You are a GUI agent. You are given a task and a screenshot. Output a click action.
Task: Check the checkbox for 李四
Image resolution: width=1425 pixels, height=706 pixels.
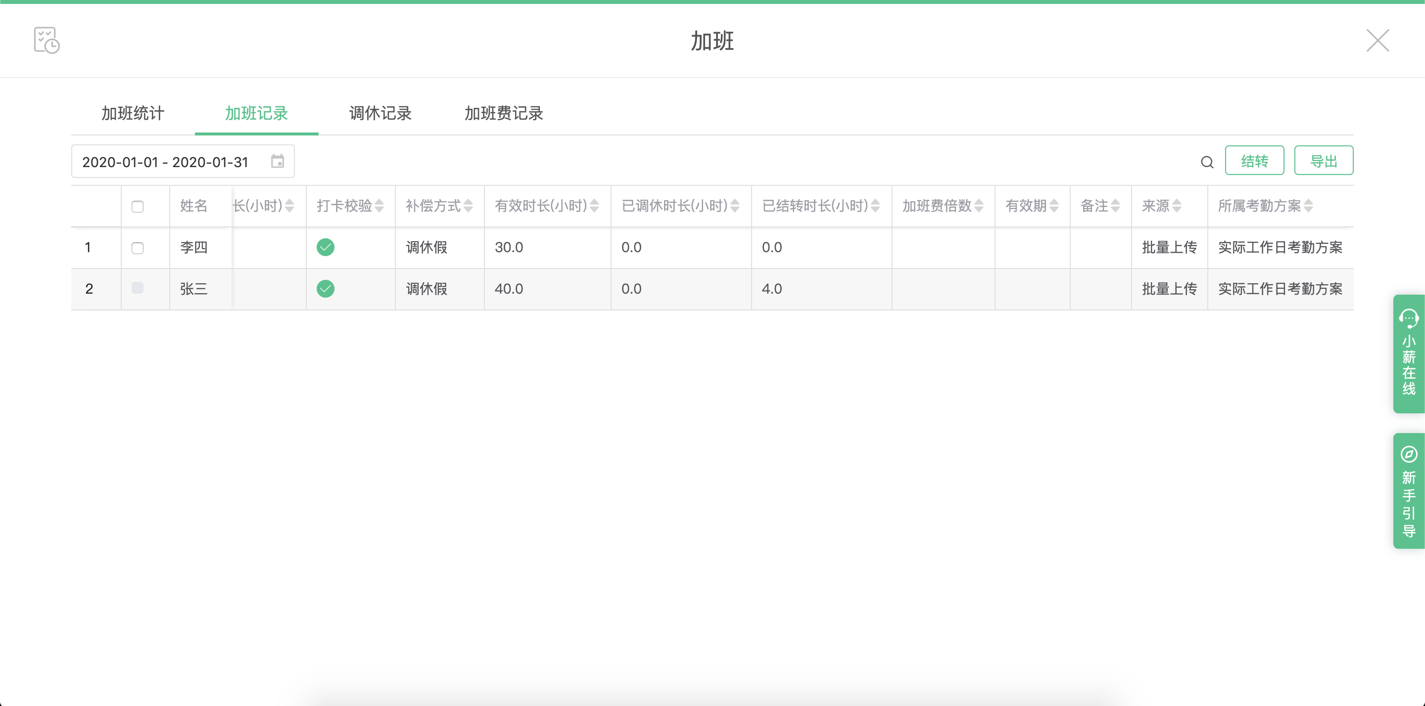coord(138,248)
